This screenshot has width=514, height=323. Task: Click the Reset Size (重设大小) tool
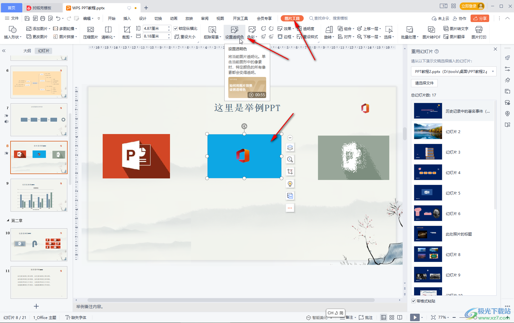185,37
